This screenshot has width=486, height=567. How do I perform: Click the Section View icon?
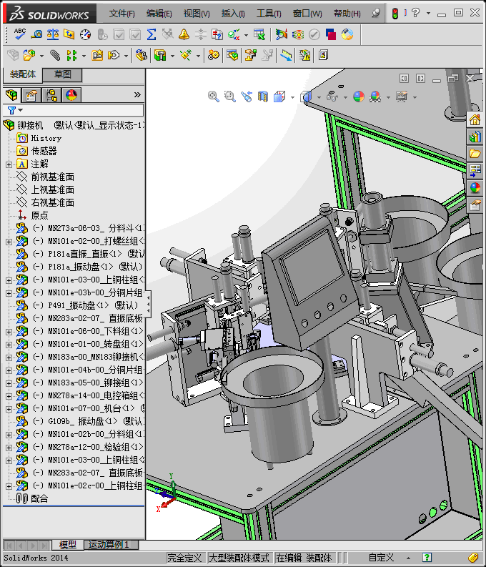tap(263, 97)
